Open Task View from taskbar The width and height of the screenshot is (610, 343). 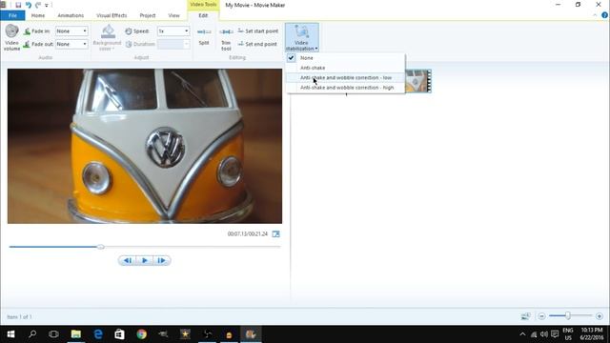click(x=53, y=334)
